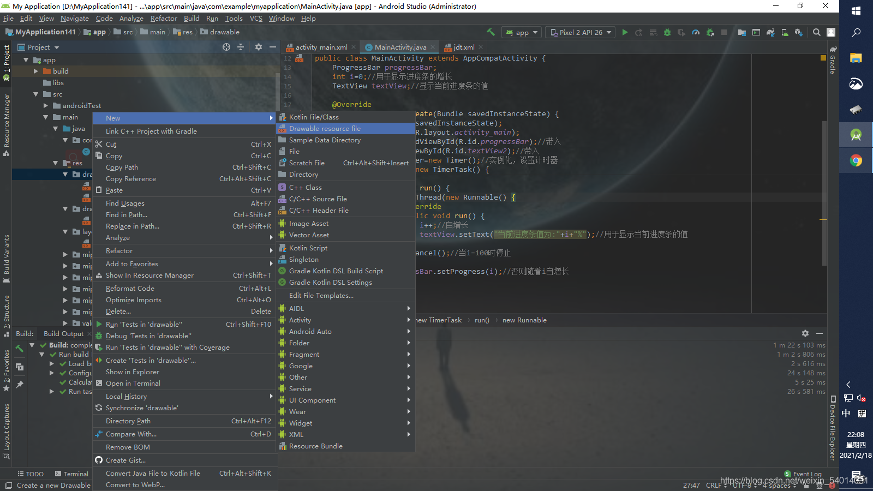Close the MainActivity.java tab
Image resolution: width=873 pixels, height=491 pixels.
pos(433,47)
